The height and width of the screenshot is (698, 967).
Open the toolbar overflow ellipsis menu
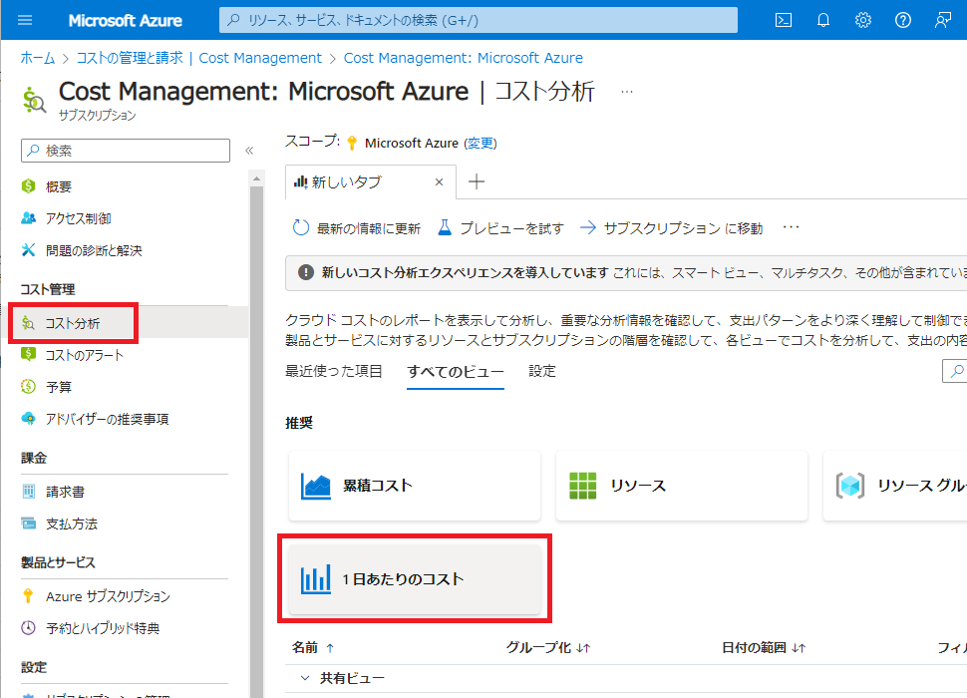(792, 227)
